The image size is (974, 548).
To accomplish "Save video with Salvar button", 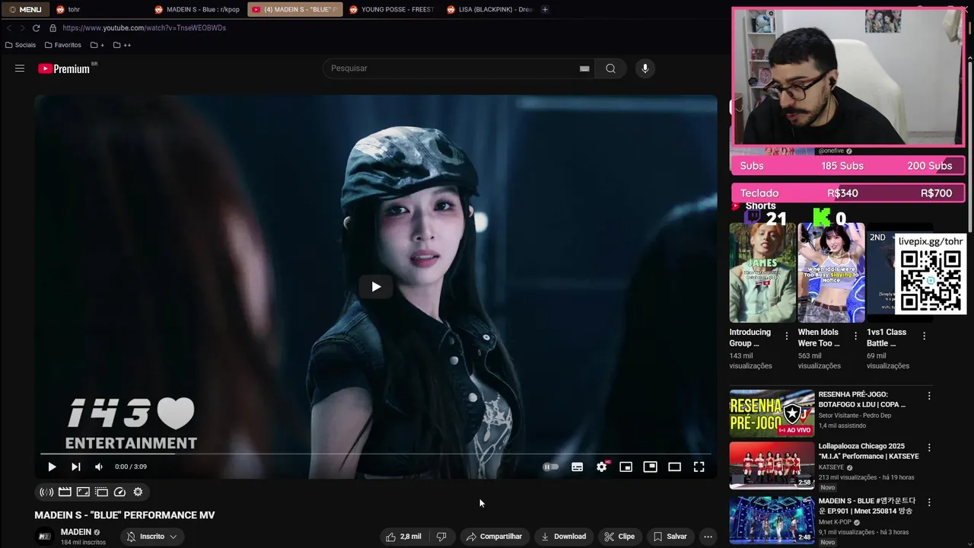I will pos(670,537).
